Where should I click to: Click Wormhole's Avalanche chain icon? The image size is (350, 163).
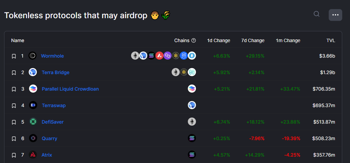point(159,56)
